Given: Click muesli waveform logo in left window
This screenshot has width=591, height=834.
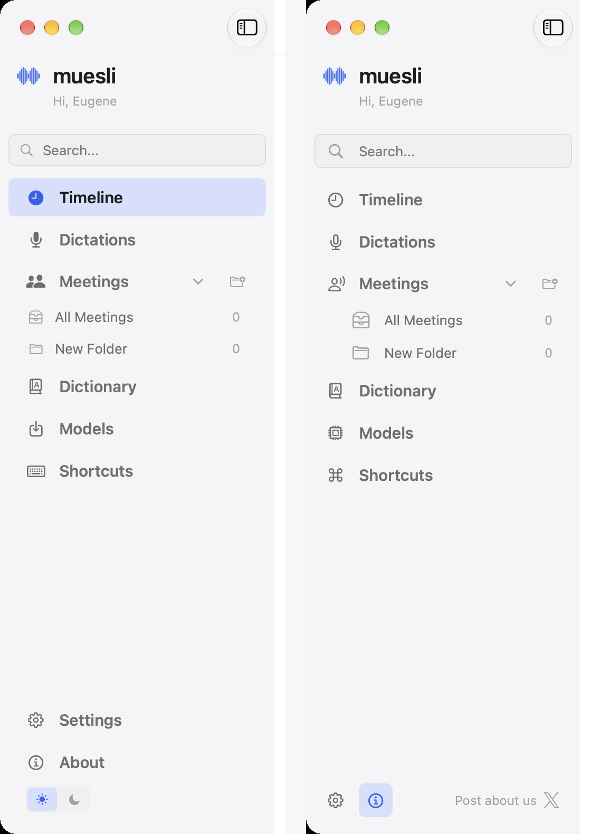Looking at the screenshot, I should pyautogui.click(x=28, y=76).
